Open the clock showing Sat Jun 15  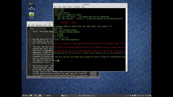pos(142,96)
